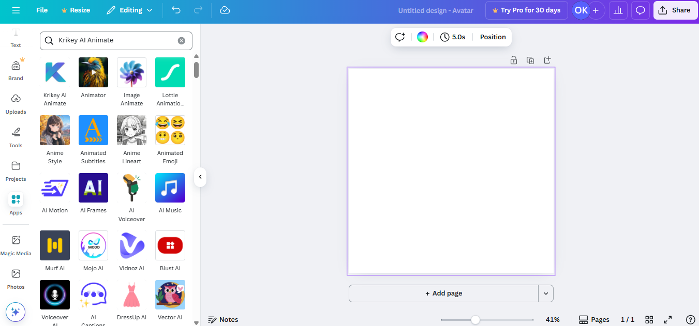
Task: Clear the search field with the X button
Action: click(x=181, y=40)
